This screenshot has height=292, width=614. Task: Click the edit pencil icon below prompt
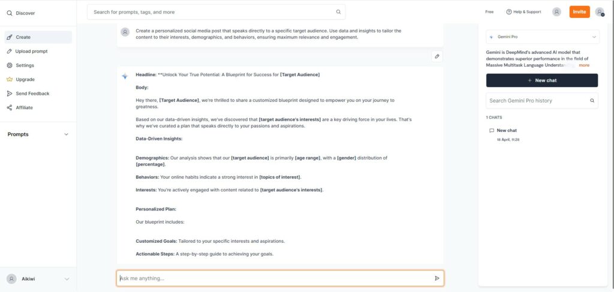437,56
